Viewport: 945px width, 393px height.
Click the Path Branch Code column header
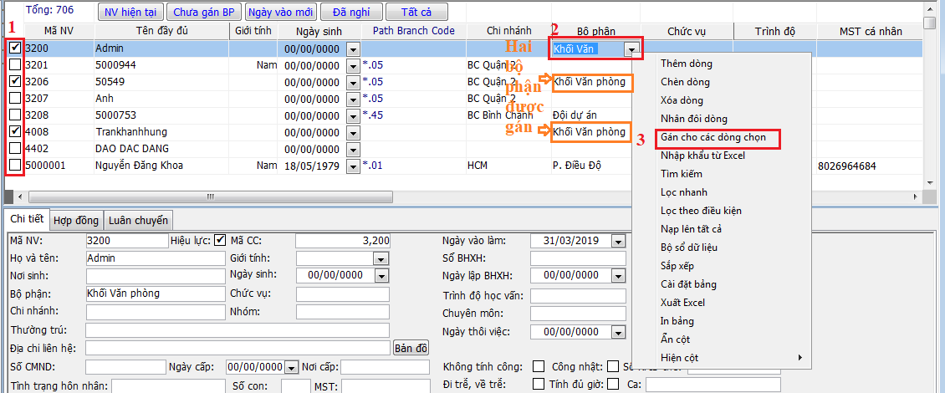pos(413,31)
